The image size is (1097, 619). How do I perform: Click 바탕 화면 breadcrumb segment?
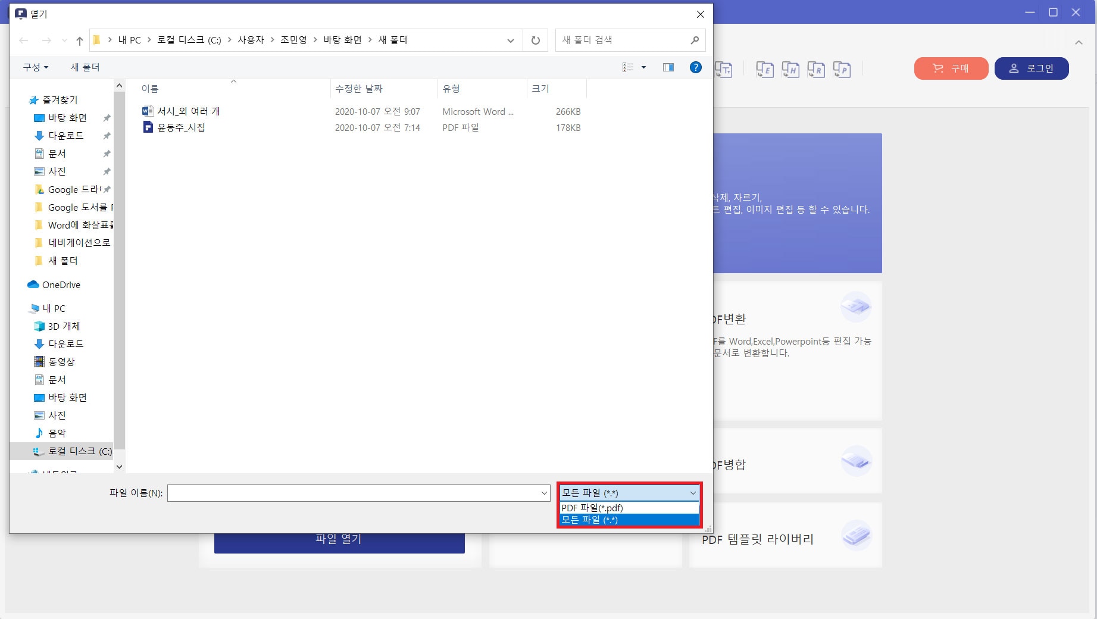click(342, 40)
